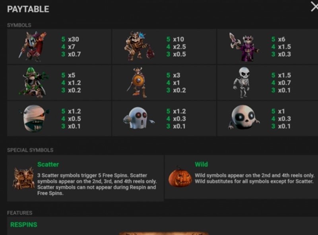Click the Scatter free spins description text
Viewport: 318px width, 235px height.
pyautogui.click(x=97, y=184)
